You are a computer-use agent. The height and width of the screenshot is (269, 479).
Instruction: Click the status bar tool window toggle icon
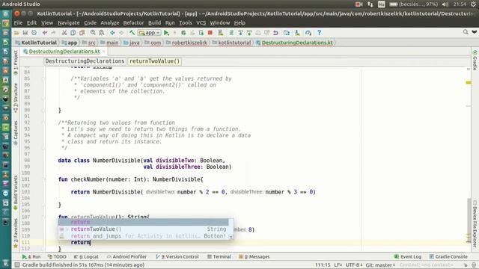(17, 265)
